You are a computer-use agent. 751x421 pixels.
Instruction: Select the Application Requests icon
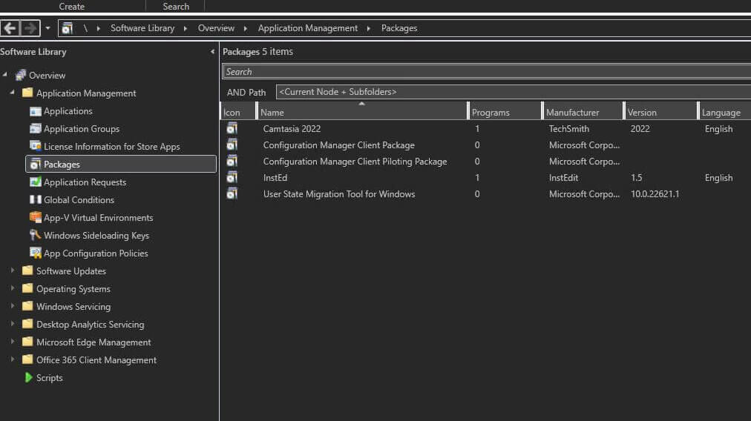pos(36,182)
